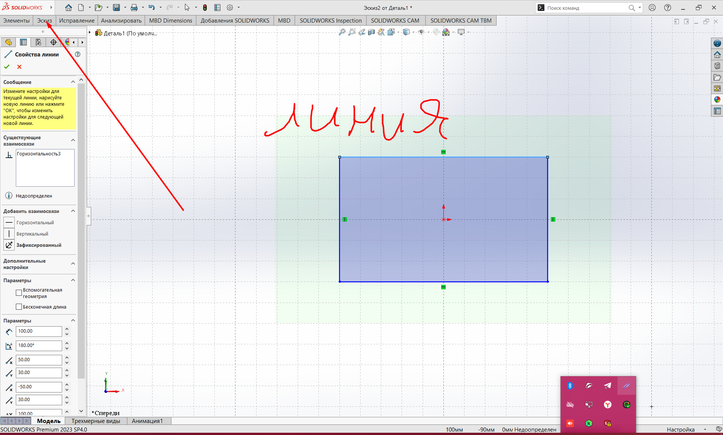
Task: Click the Rebuild traffic light icon
Action: 205,8
